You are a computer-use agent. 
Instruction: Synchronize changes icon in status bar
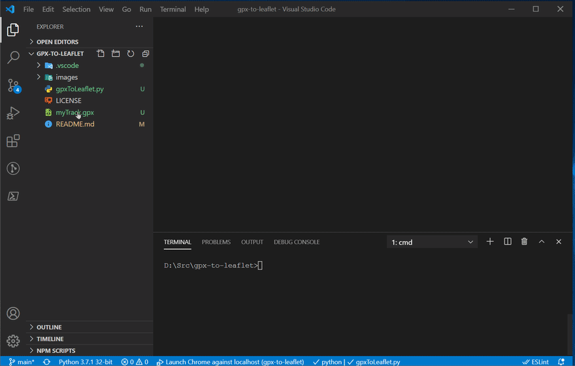coord(46,361)
